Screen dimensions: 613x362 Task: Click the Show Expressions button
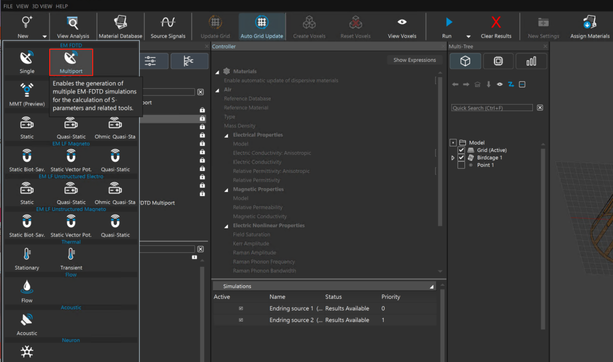click(414, 60)
